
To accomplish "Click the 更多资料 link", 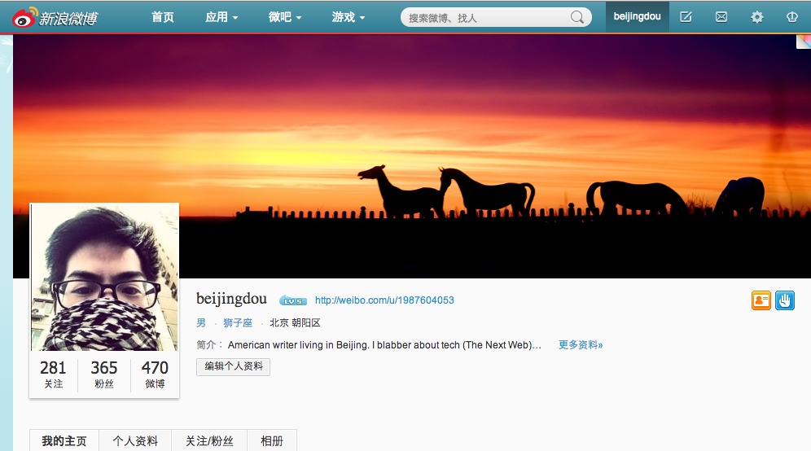I will (581, 345).
